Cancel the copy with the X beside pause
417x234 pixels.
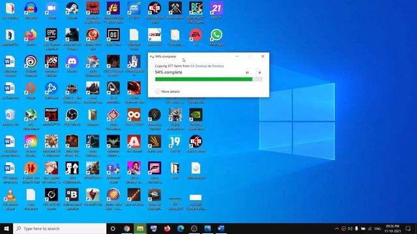[x=259, y=72]
